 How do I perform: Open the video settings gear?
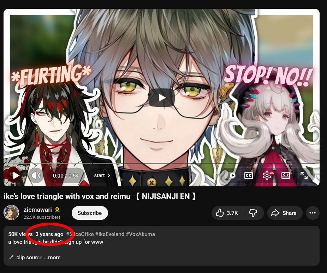click(x=267, y=176)
